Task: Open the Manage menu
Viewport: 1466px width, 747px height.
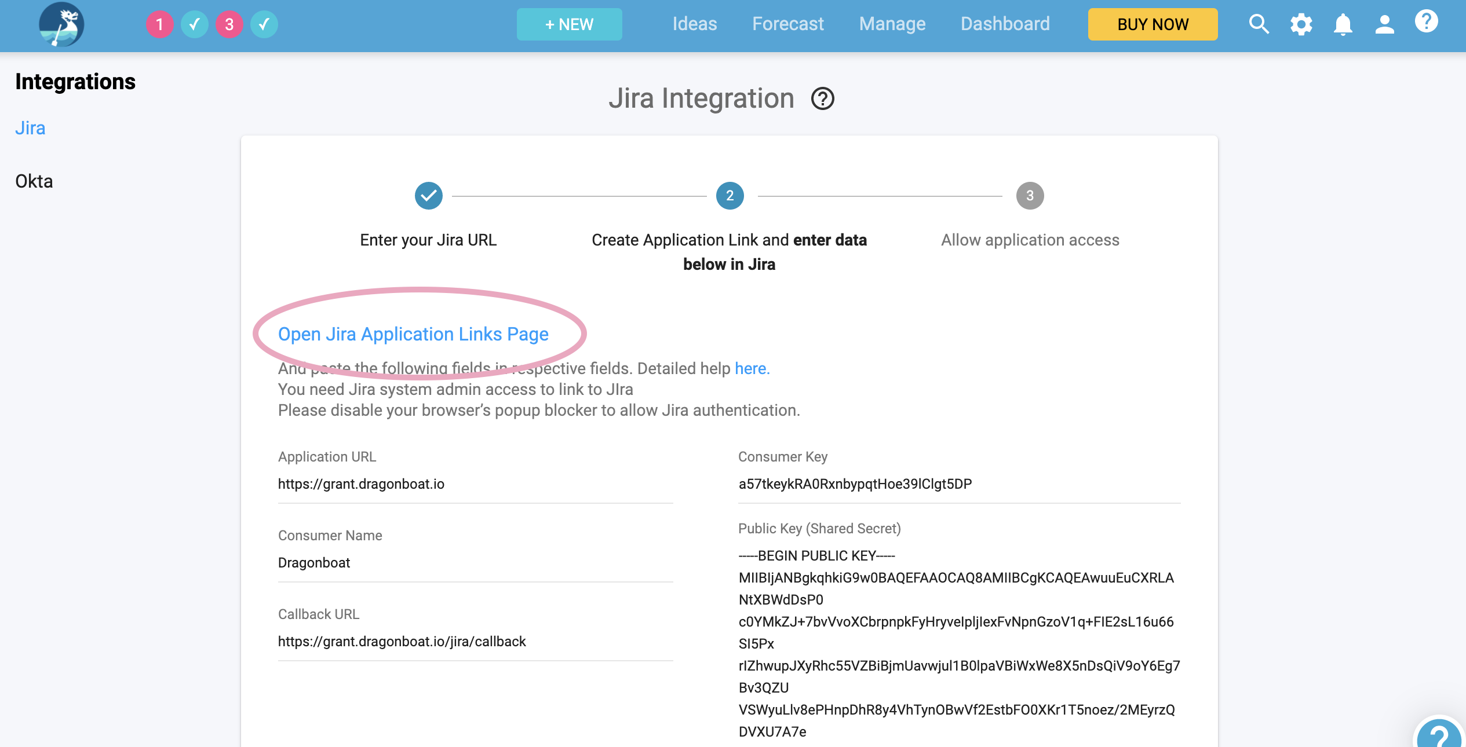Action: click(892, 24)
